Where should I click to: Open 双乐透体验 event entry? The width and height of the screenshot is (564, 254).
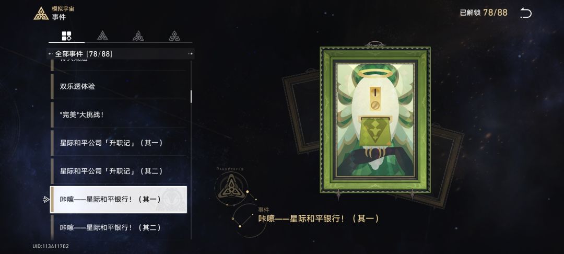[119, 86]
